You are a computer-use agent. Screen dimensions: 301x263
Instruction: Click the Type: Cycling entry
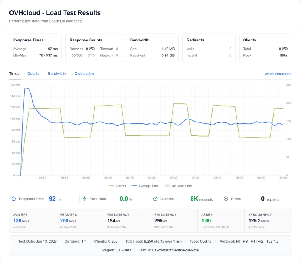201,242
